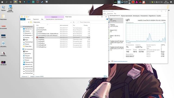Open Документы under Quick Access
Image resolution: width=174 pixels, height=98 pixels.
click(28, 33)
